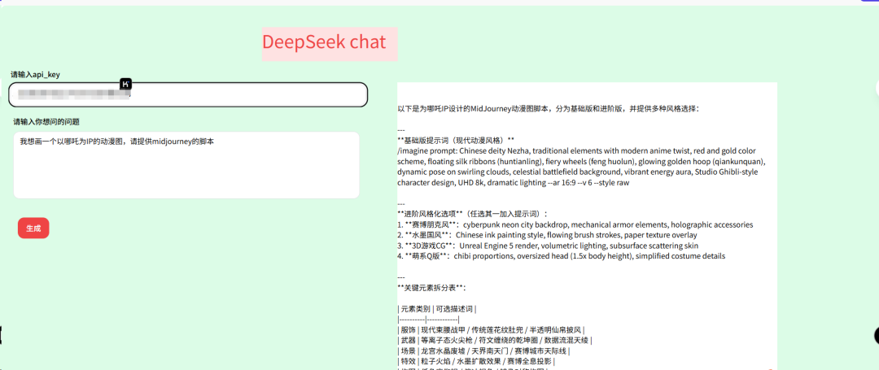This screenshot has width=879, height=370.
Task: Click the 特效 table row
Action: (x=476, y=362)
